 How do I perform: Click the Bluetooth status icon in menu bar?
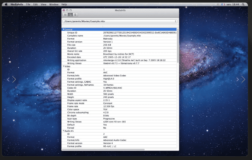click(218, 4)
